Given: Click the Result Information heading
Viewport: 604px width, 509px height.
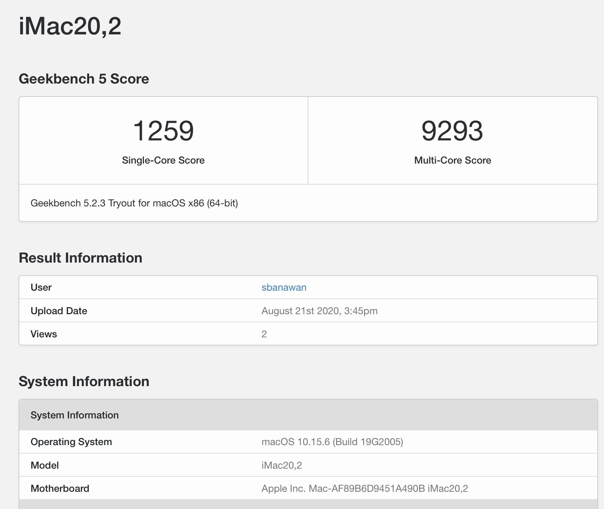Looking at the screenshot, I should point(80,258).
